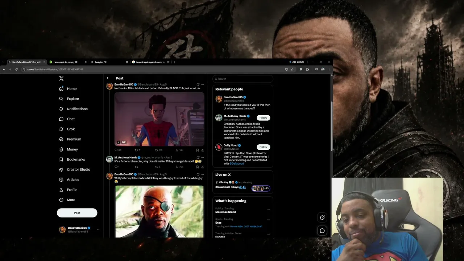Image resolution: width=464 pixels, height=261 pixels.
Task: Open Grok explain on M. Anthony Harris's post
Action: click(x=198, y=158)
